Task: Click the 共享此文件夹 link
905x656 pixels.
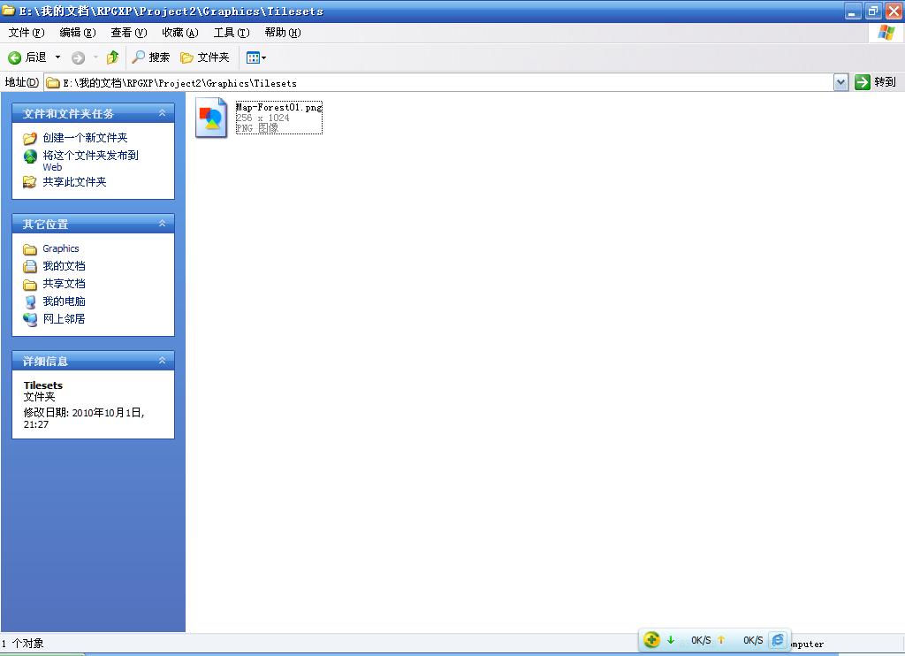Action: (74, 182)
